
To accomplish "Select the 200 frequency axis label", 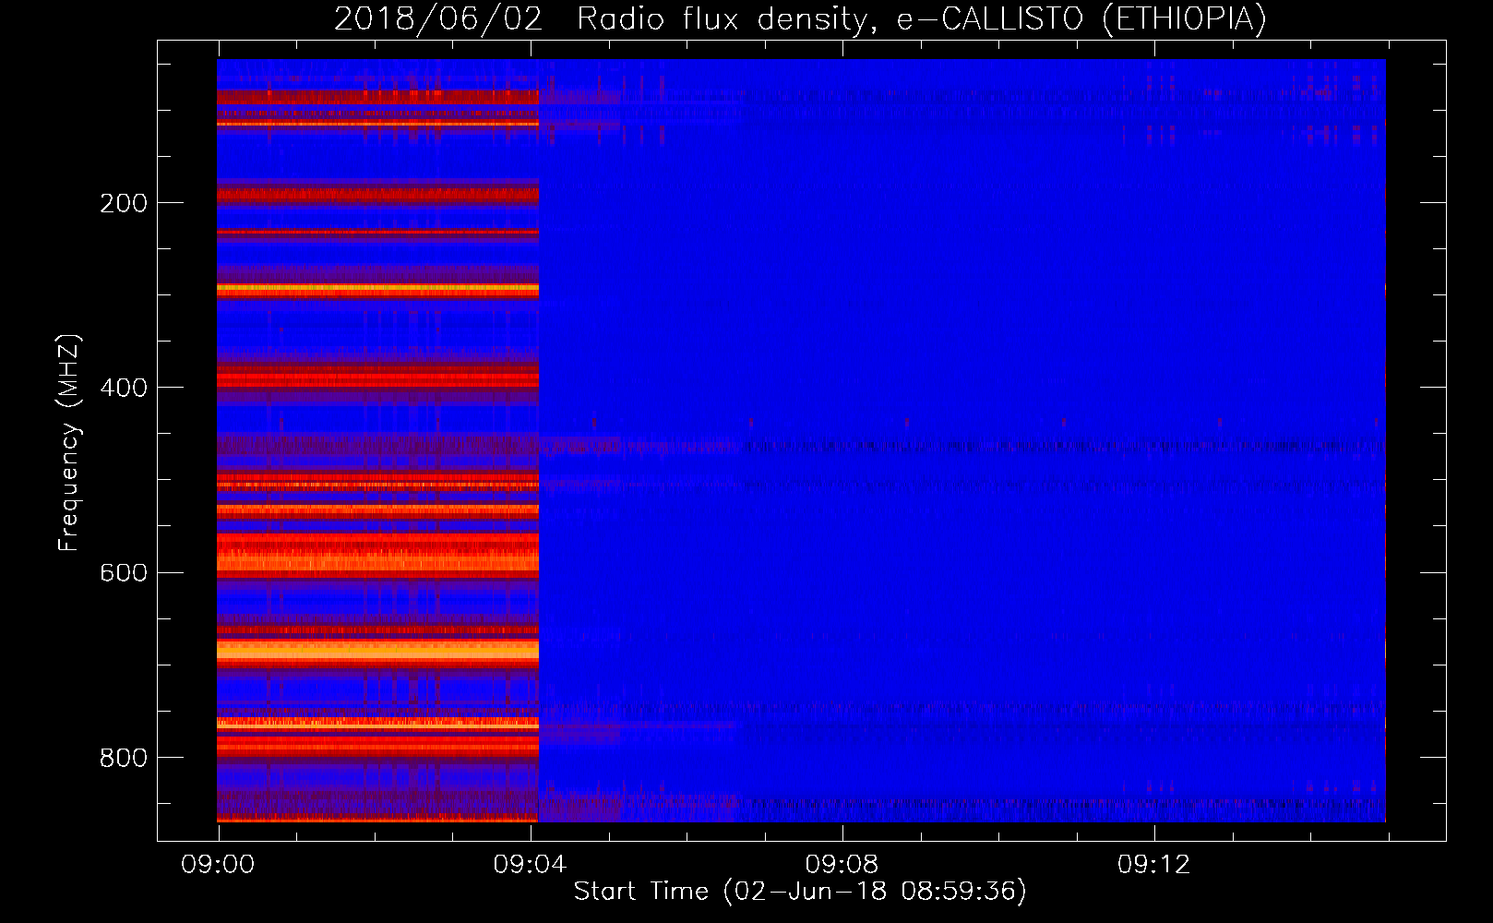I will (124, 203).
